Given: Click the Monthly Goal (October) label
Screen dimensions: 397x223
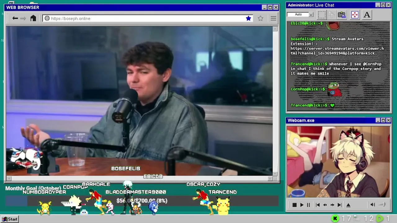Looking at the screenshot, I should point(33,188).
